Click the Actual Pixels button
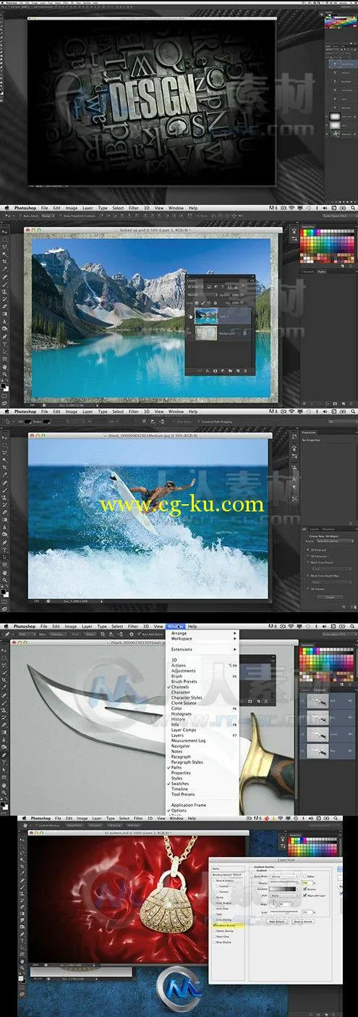Screen dimensions: 358x1017 (x=76, y=825)
